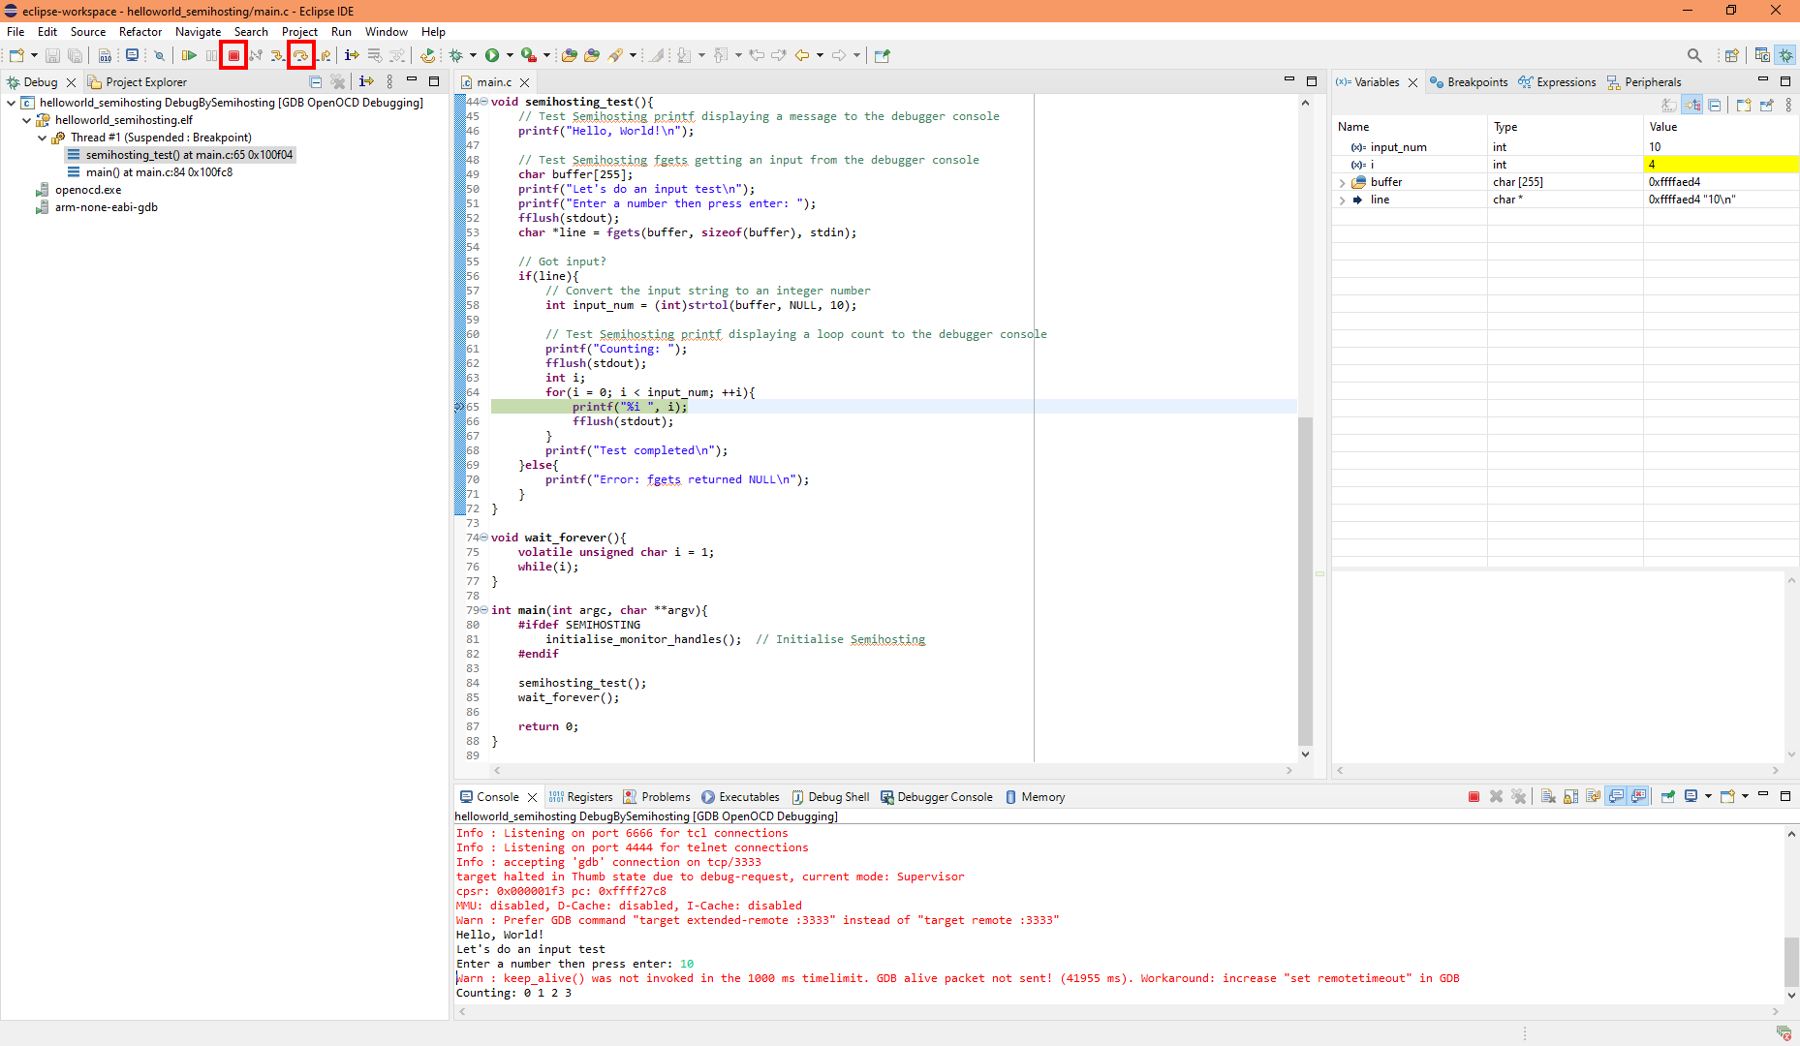This screenshot has width=1800, height=1046.
Task: Click the Pin Console icon
Action: tap(1667, 796)
